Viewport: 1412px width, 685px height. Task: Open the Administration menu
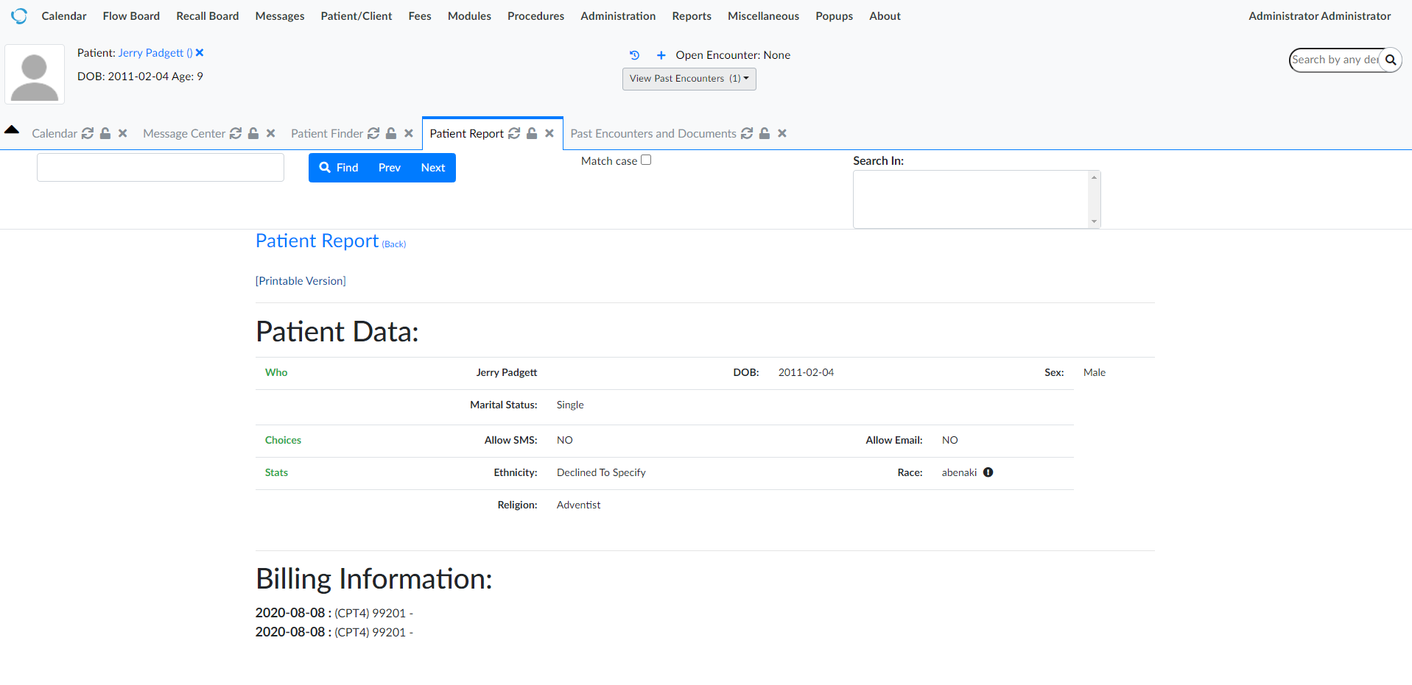click(x=617, y=15)
